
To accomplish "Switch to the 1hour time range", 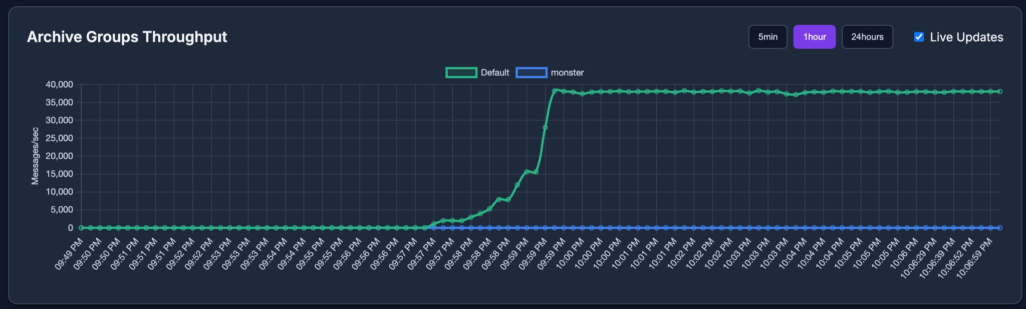I will [814, 37].
